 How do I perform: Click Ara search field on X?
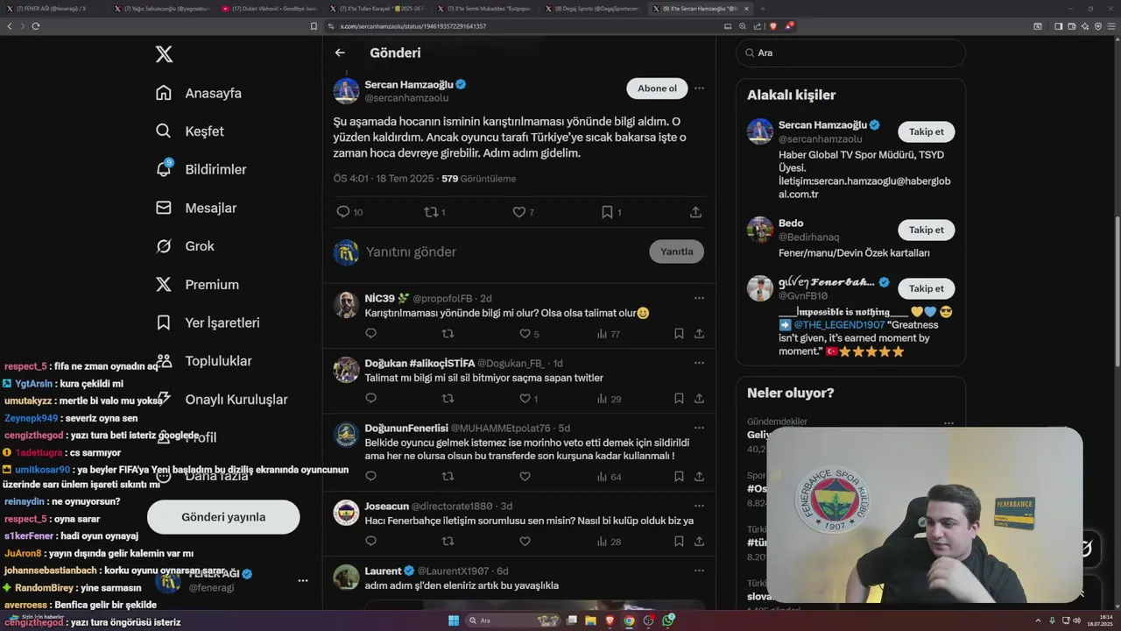tap(850, 53)
